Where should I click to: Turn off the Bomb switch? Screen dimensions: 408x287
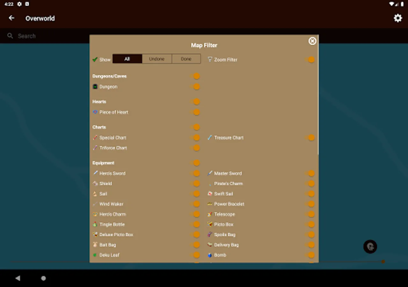click(310, 255)
